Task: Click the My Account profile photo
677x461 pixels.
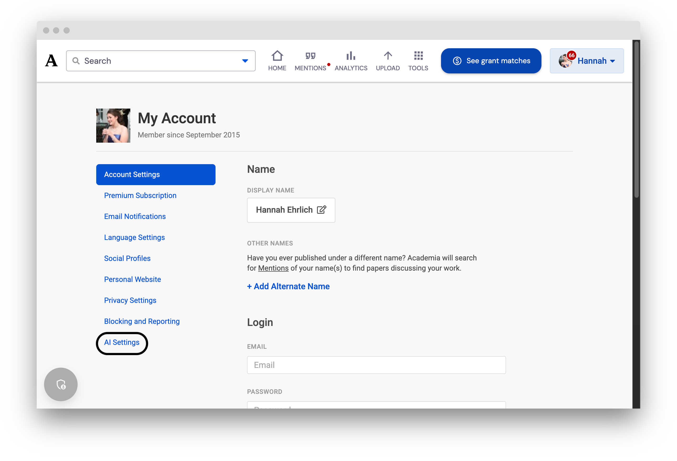Action: coord(113,126)
